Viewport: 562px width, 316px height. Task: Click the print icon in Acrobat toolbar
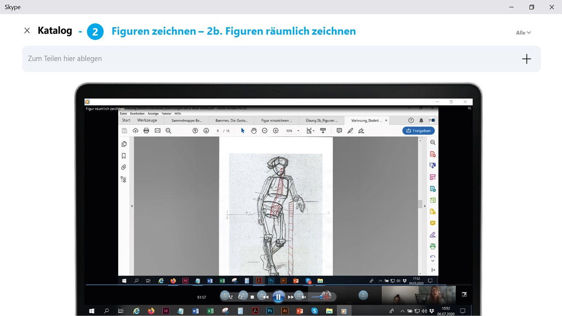146,131
